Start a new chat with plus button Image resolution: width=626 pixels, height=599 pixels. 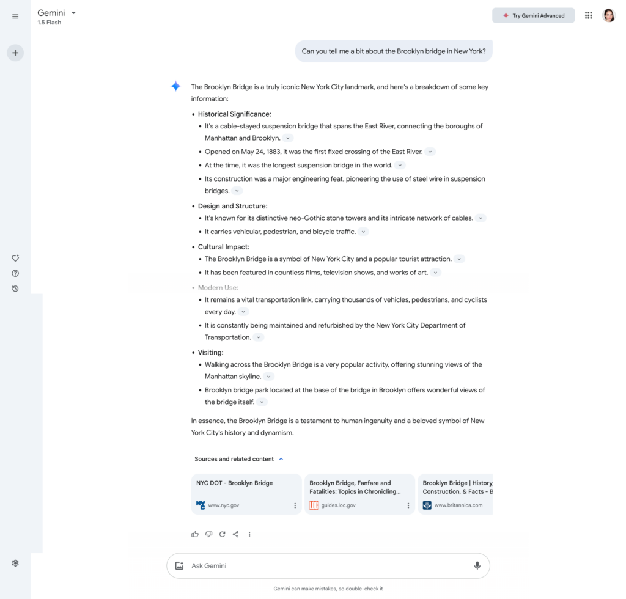(15, 53)
